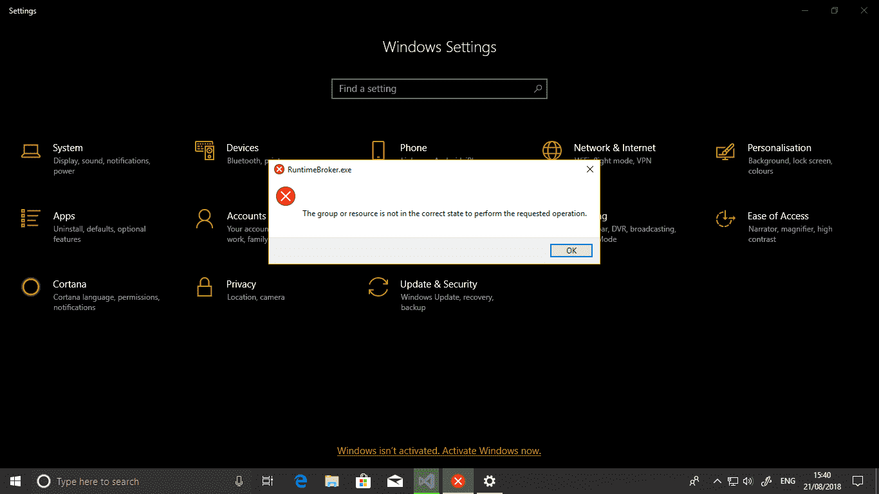879x494 pixels.
Task: Open the Mail app from the taskbar
Action: [x=395, y=481]
